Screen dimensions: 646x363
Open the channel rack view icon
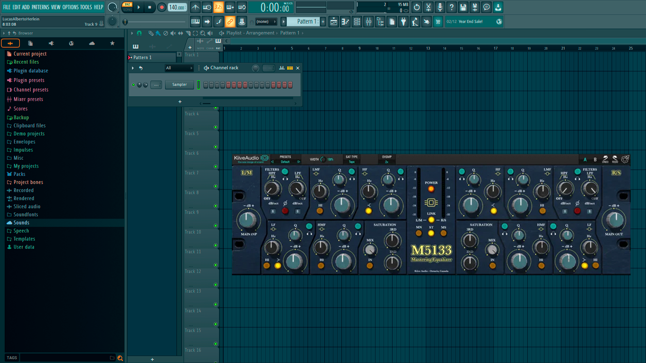pos(357,22)
